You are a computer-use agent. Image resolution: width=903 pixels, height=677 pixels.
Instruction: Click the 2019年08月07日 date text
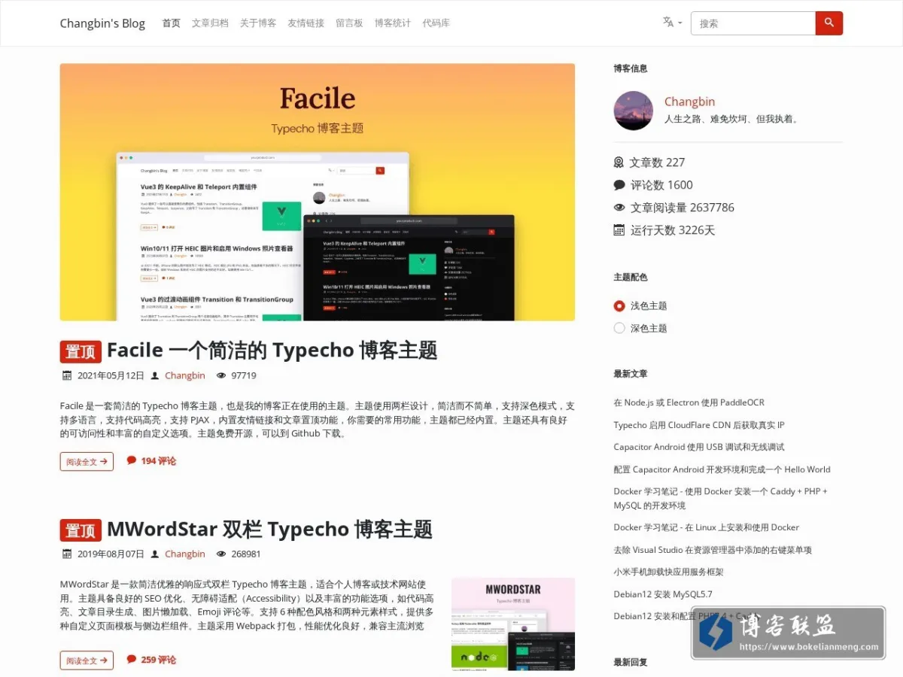coord(111,554)
